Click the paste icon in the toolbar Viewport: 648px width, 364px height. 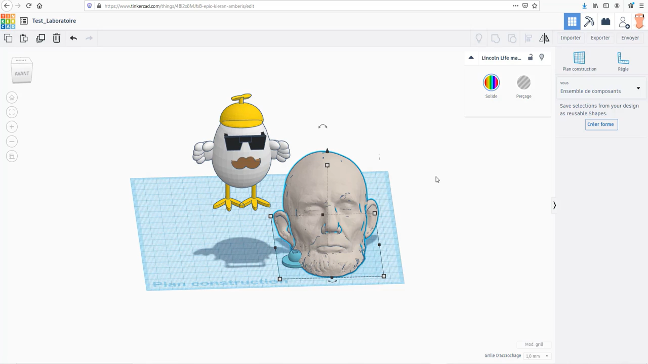[24, 38]
